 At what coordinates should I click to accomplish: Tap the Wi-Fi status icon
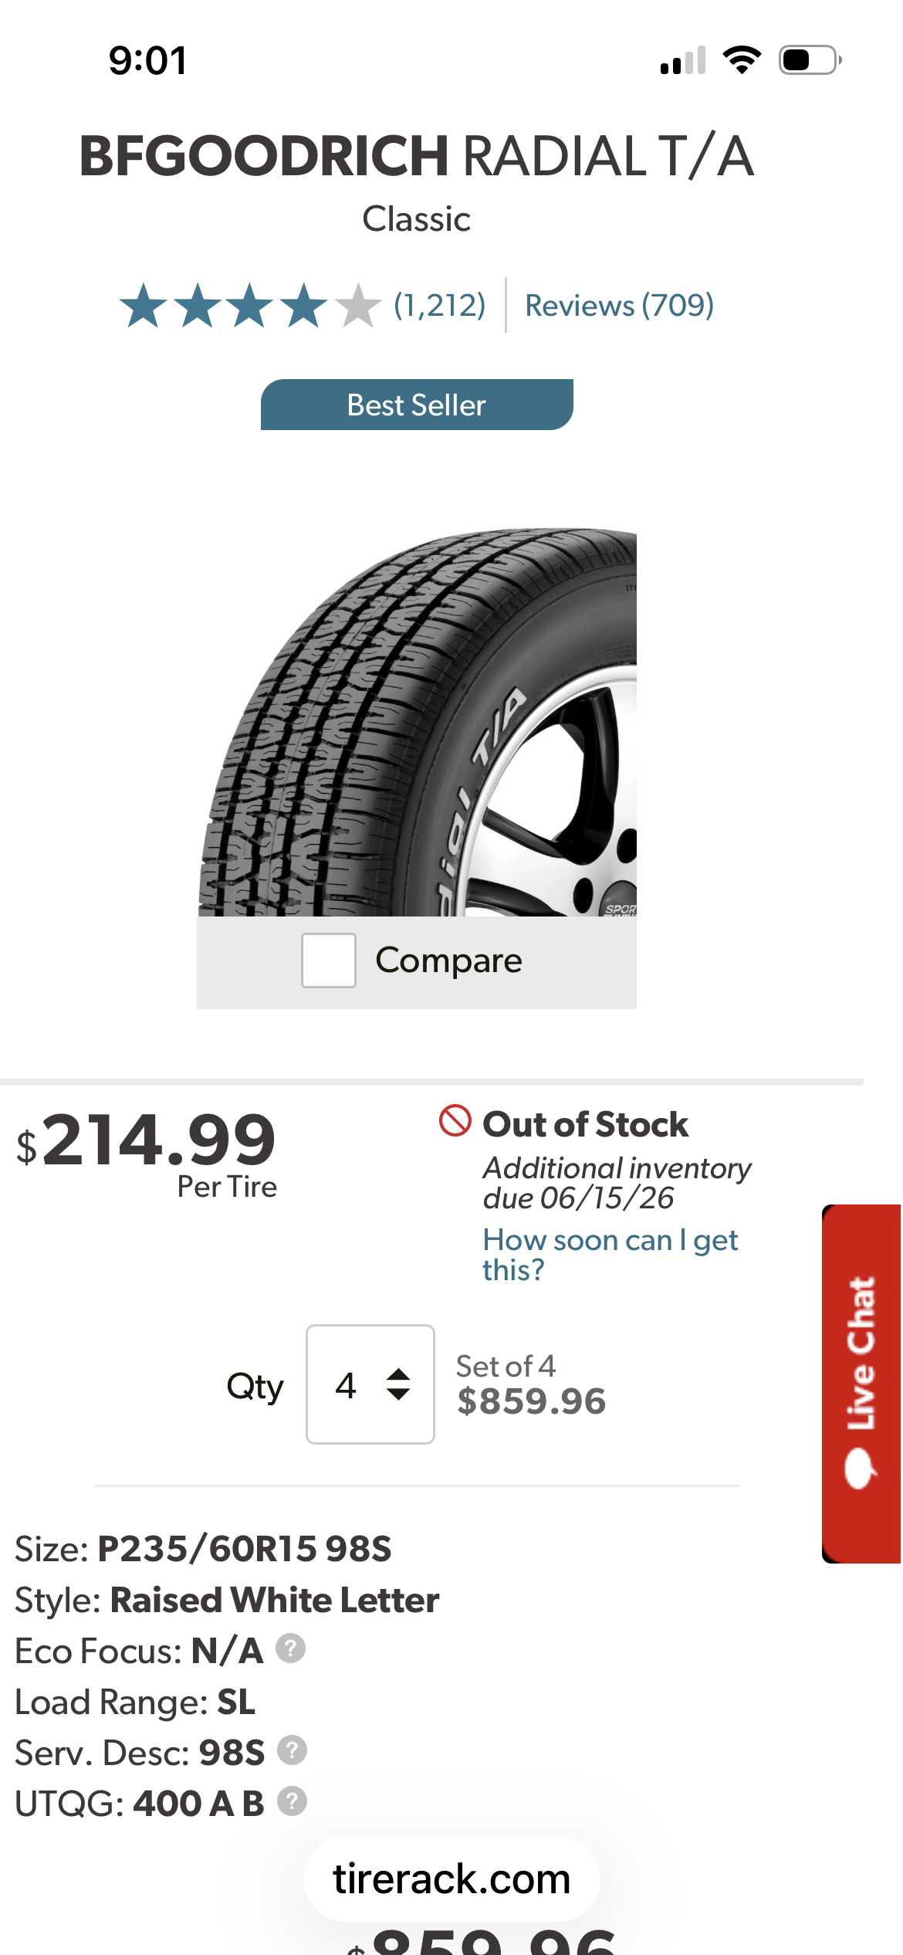coord(742,60)
